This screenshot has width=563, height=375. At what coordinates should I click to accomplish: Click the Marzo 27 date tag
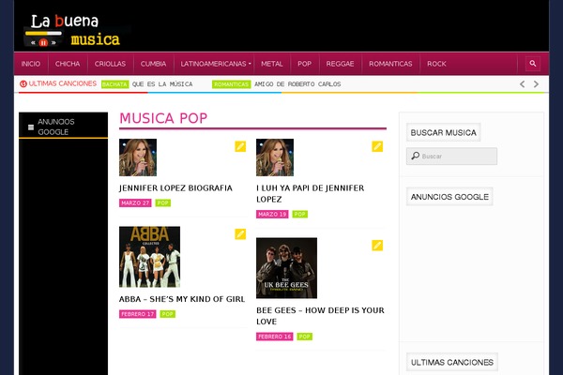[135, 203]
